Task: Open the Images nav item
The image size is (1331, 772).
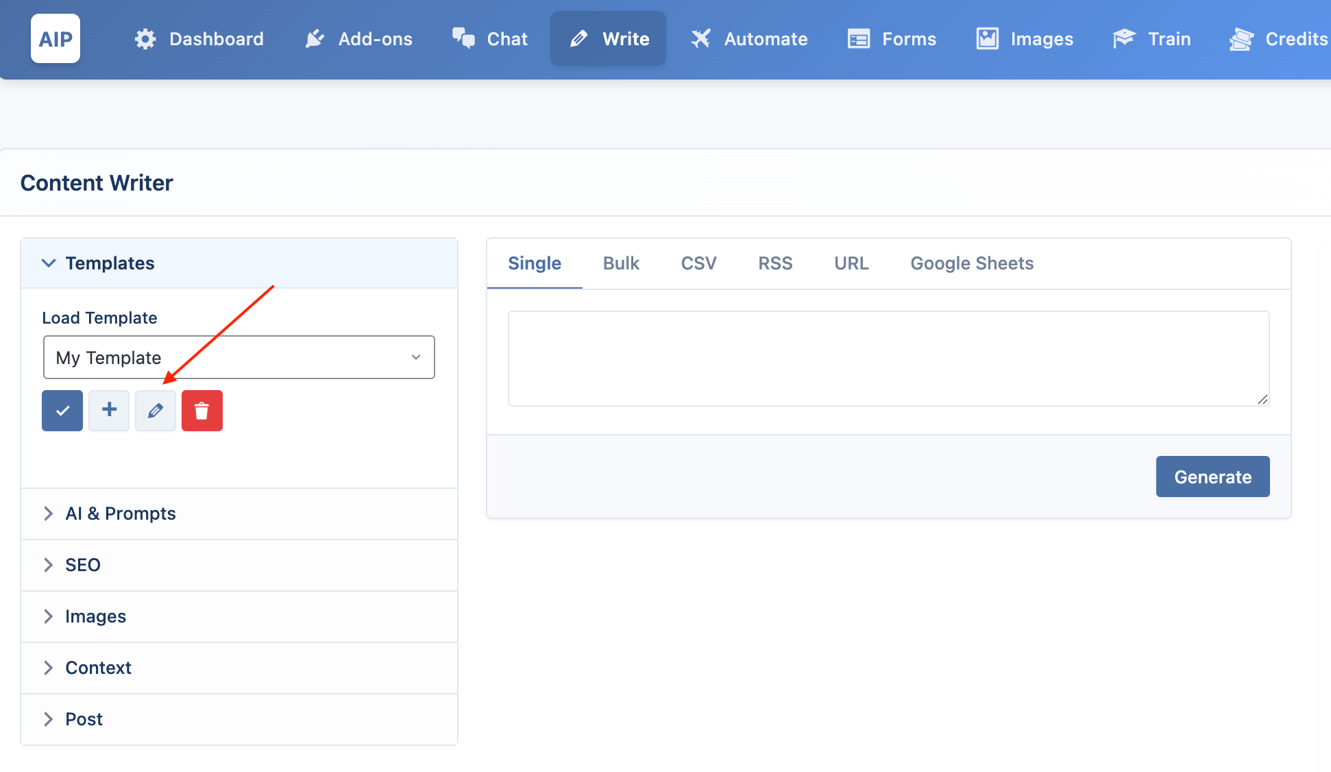Action: point(1025,38)
